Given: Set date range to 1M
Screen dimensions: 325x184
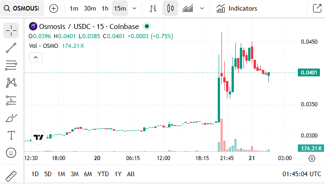Looking at the screenshot, I should point(61,174).
